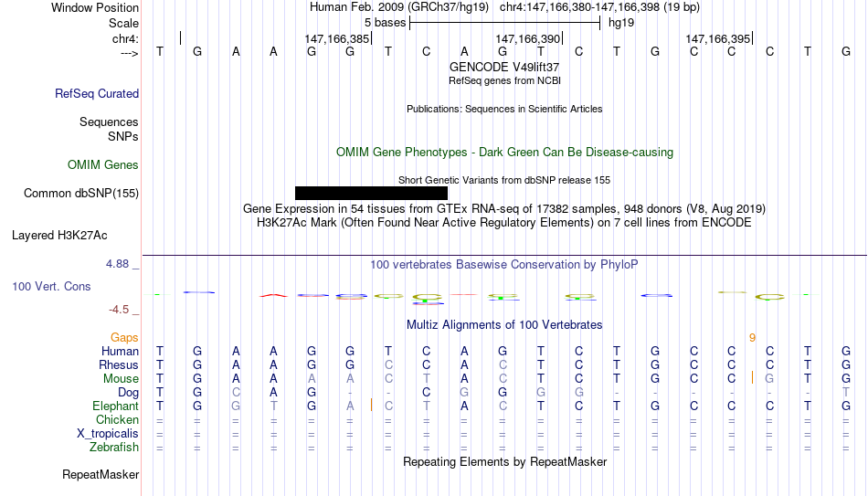Viewport: 868px width, 496px height.
Task: Select the Elephant alignment row label
Action: (x=115, y=406)
